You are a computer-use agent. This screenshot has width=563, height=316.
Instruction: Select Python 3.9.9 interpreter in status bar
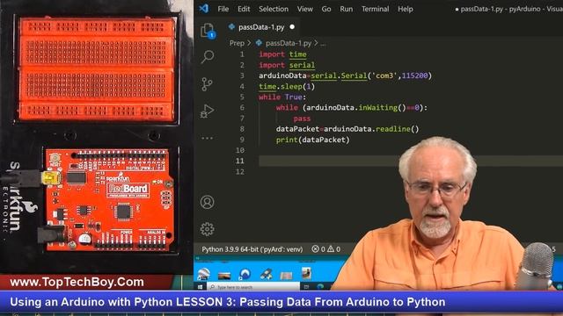coord(252,249)
